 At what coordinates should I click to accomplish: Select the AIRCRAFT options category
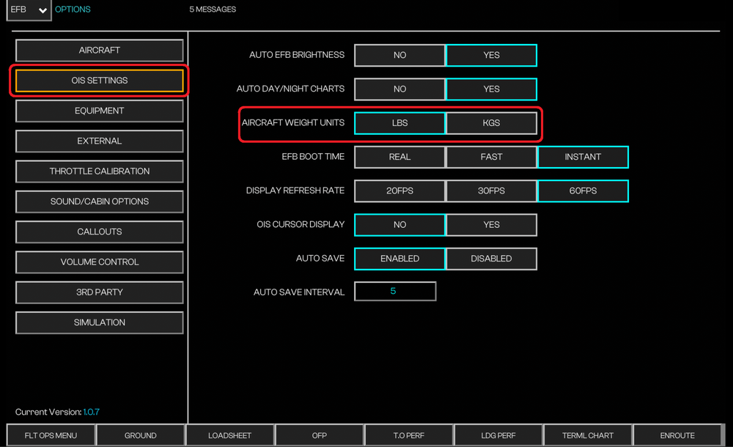tap(100, 51)
